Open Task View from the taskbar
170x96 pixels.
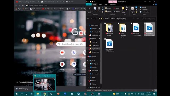click(x=31, y=94)
